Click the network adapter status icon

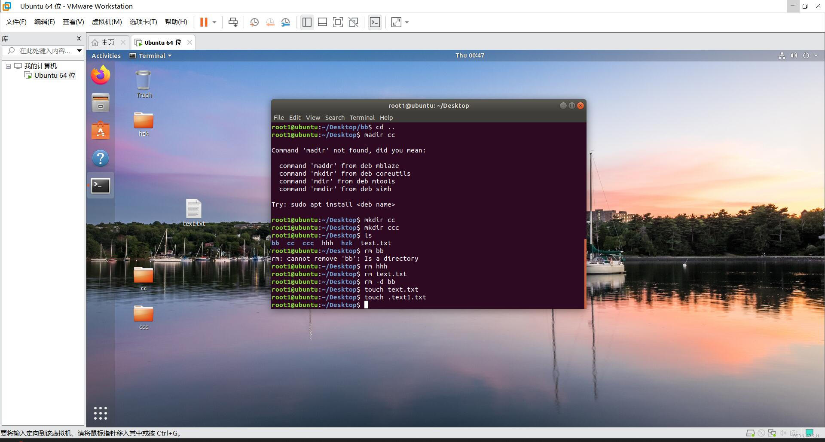coord(772,433)
